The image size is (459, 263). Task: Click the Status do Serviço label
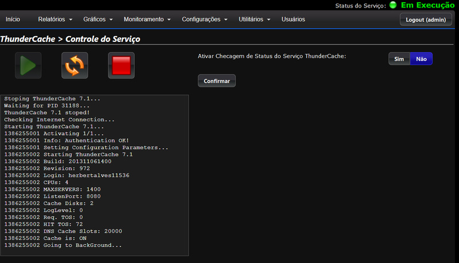pos(360,6)
